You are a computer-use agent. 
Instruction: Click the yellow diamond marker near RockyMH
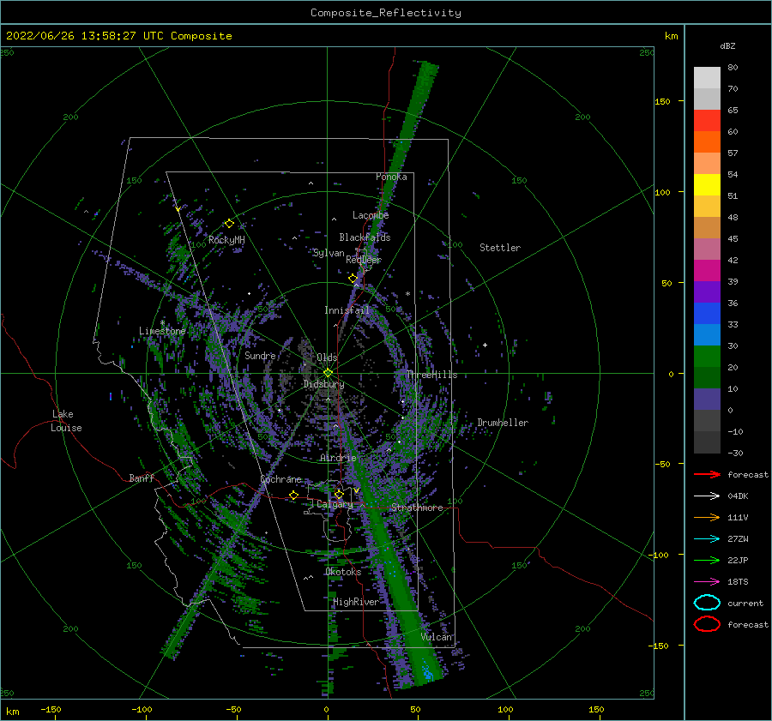(x=229, y=224)
